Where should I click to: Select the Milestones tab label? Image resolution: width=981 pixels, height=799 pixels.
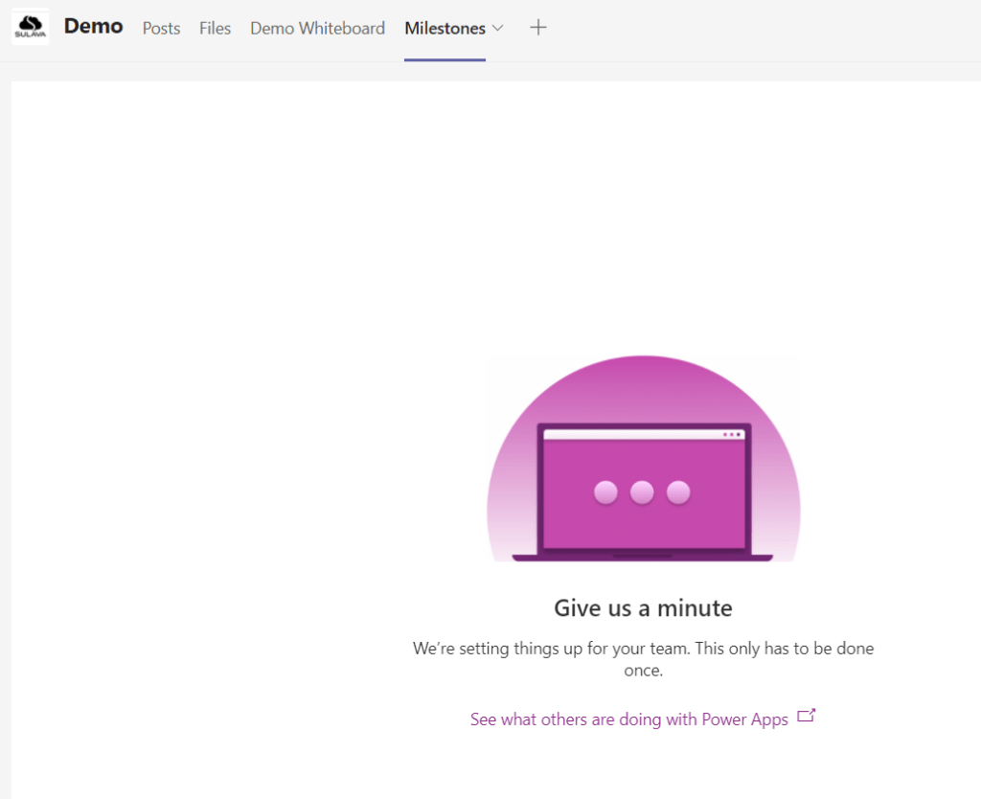[445, 29]
